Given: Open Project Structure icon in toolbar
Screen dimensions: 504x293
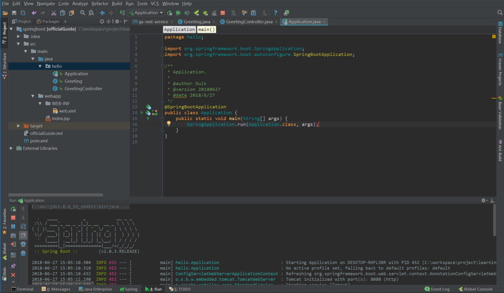Looking at the screenshot, I should coord(253,13).
